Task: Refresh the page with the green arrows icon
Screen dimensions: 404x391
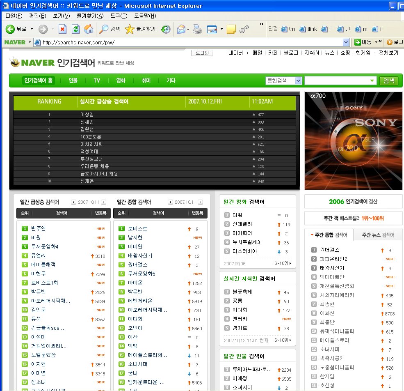Action: coord(75,29)
